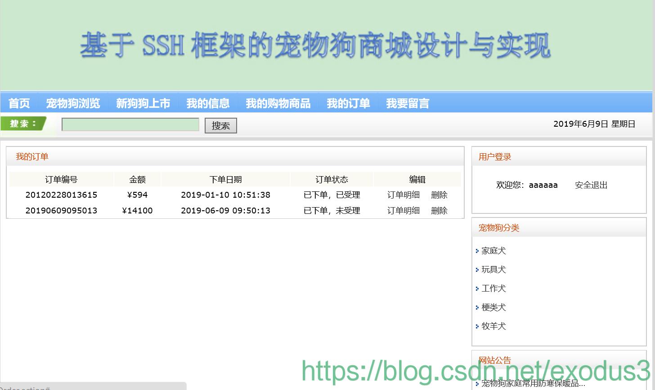This screenshot has height=390, width=655.
Task: Open the 宠物狗浏览 menu item
Action: coord(73,103)
